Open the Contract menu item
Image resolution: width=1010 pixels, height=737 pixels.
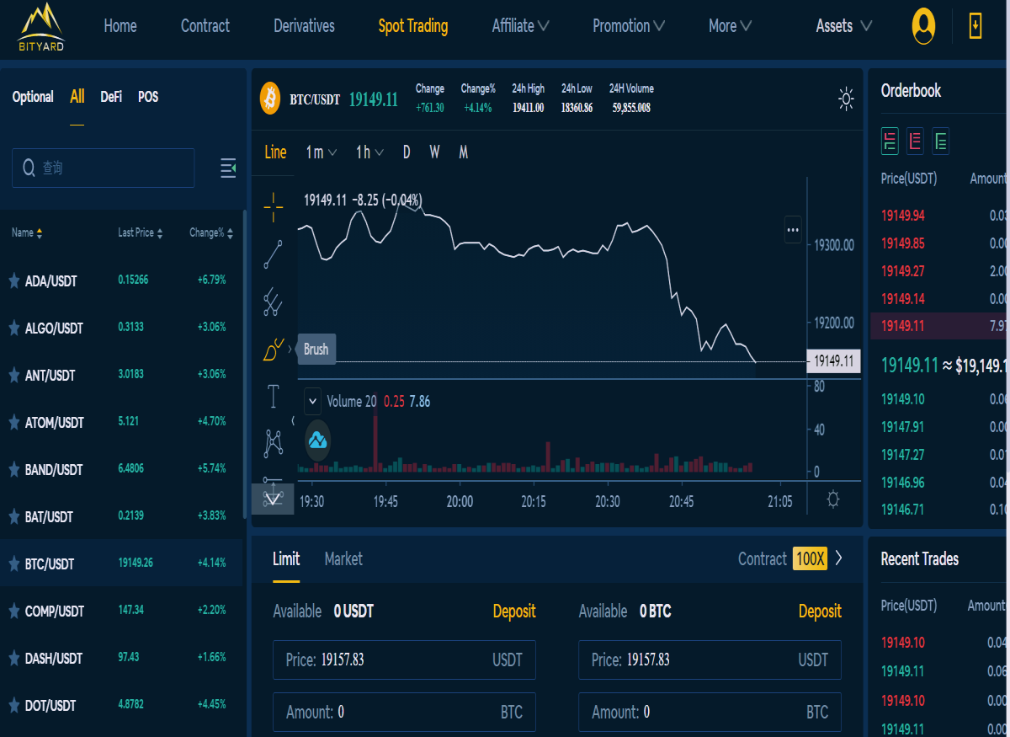(x=205, y=26)
